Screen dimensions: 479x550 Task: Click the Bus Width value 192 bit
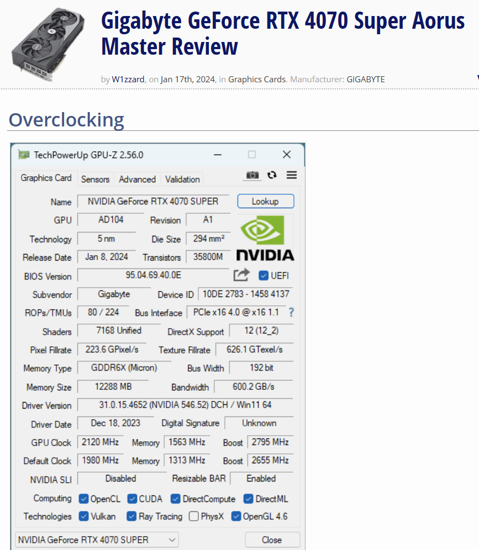tap(261, 368)
